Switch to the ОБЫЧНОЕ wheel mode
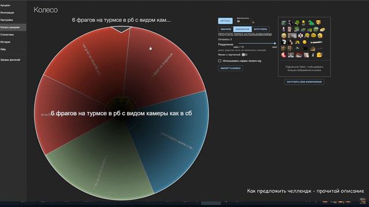This screenshot has height=207, width=369. click(225, 29)
